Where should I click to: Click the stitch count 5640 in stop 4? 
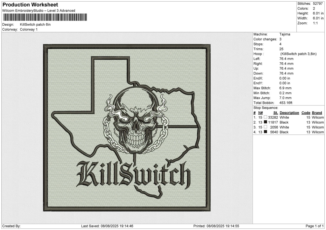(274, 132)
